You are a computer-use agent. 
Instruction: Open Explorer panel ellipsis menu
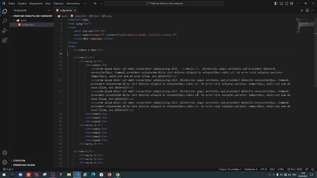(x=49, y=10)
